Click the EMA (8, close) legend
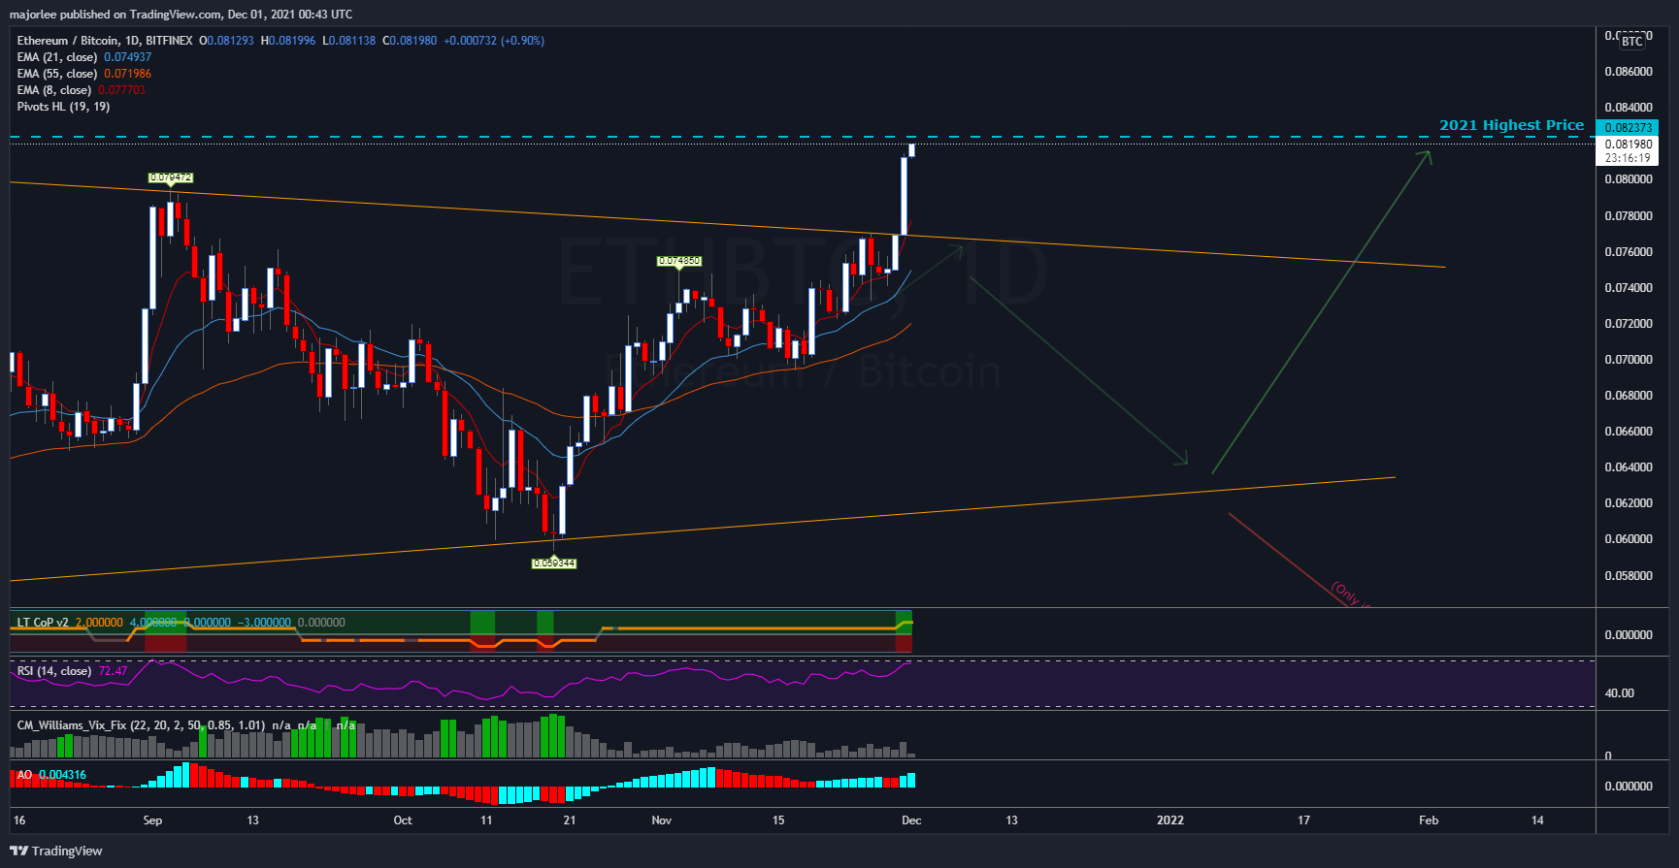1679x868 pixels. [54, 90]
